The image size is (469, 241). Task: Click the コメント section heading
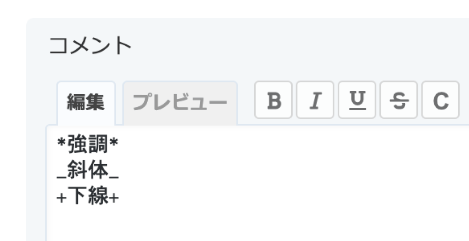[91, 45]
